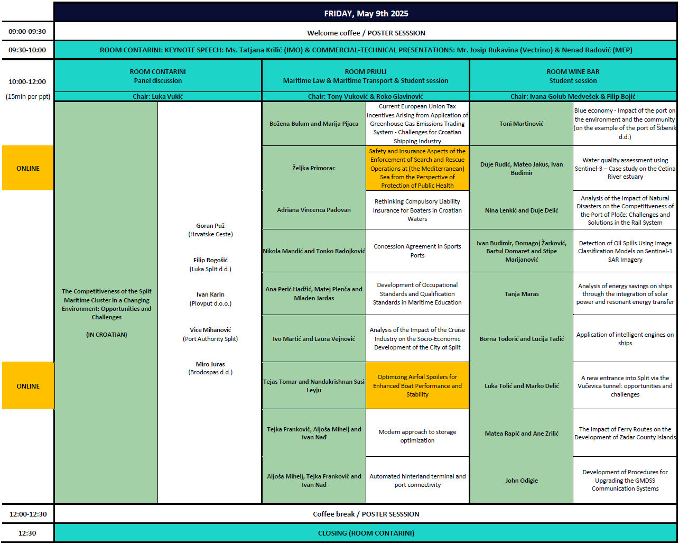This screenshot has width=679, height=544.
Task: Select authors Ivan Budimir, Domagoj Žarković
Action: (x=522, y=251)
